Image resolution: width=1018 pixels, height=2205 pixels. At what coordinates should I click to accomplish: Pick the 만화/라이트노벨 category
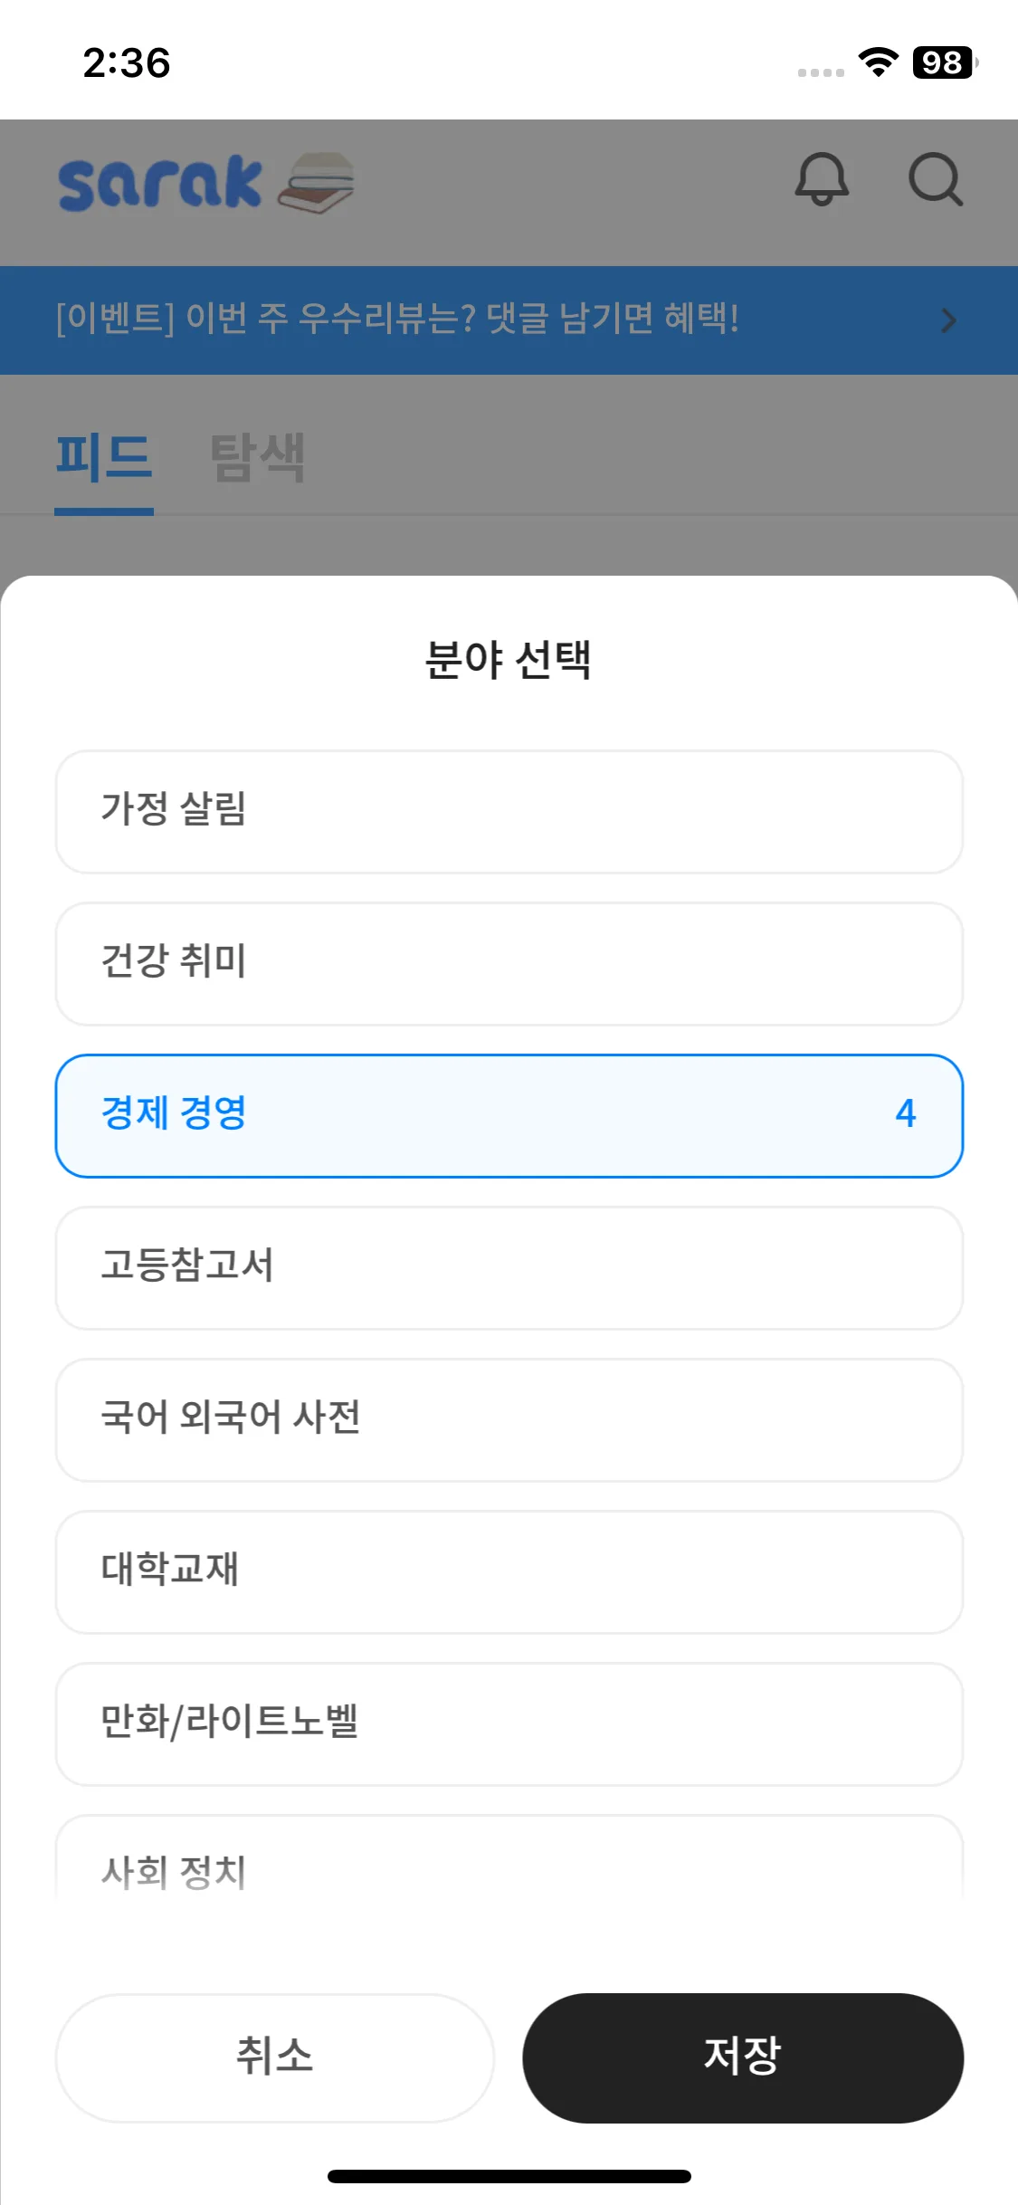509,1723
